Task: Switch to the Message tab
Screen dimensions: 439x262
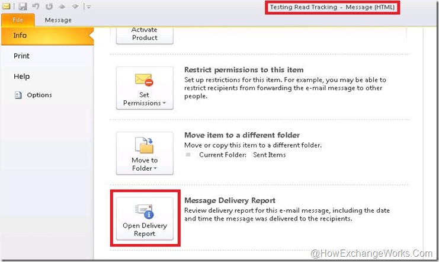Action: point(58,20)
